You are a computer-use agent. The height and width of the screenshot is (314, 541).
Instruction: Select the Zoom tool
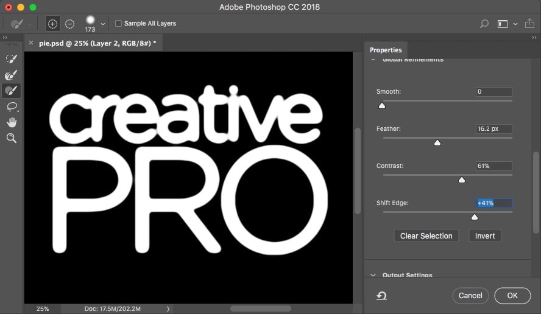(x=11, y=138)
